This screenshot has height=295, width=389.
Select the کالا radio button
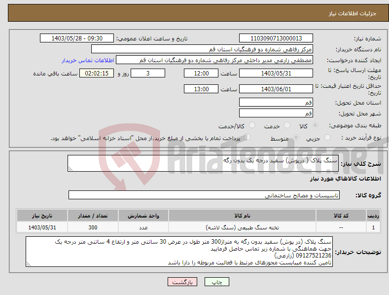315,125
